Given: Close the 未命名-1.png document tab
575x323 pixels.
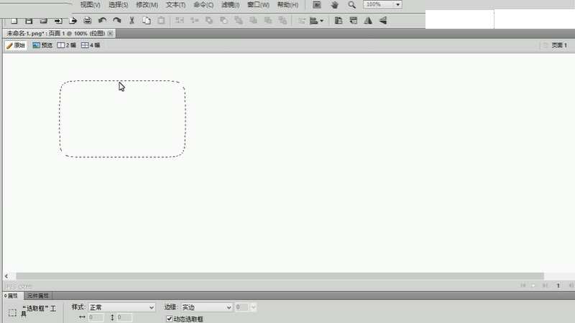Looking at the screenshot, I should 111,33.
